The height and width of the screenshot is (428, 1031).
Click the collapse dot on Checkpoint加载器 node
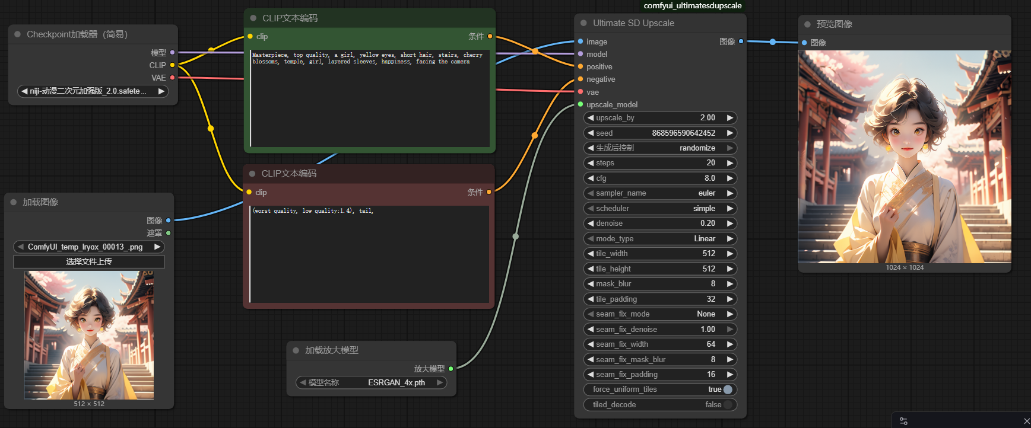(17, 34)
